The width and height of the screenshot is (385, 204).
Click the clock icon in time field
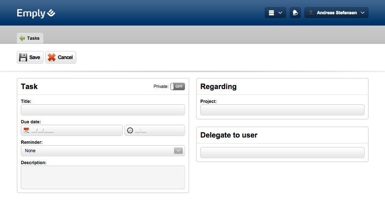coord(130,131)
